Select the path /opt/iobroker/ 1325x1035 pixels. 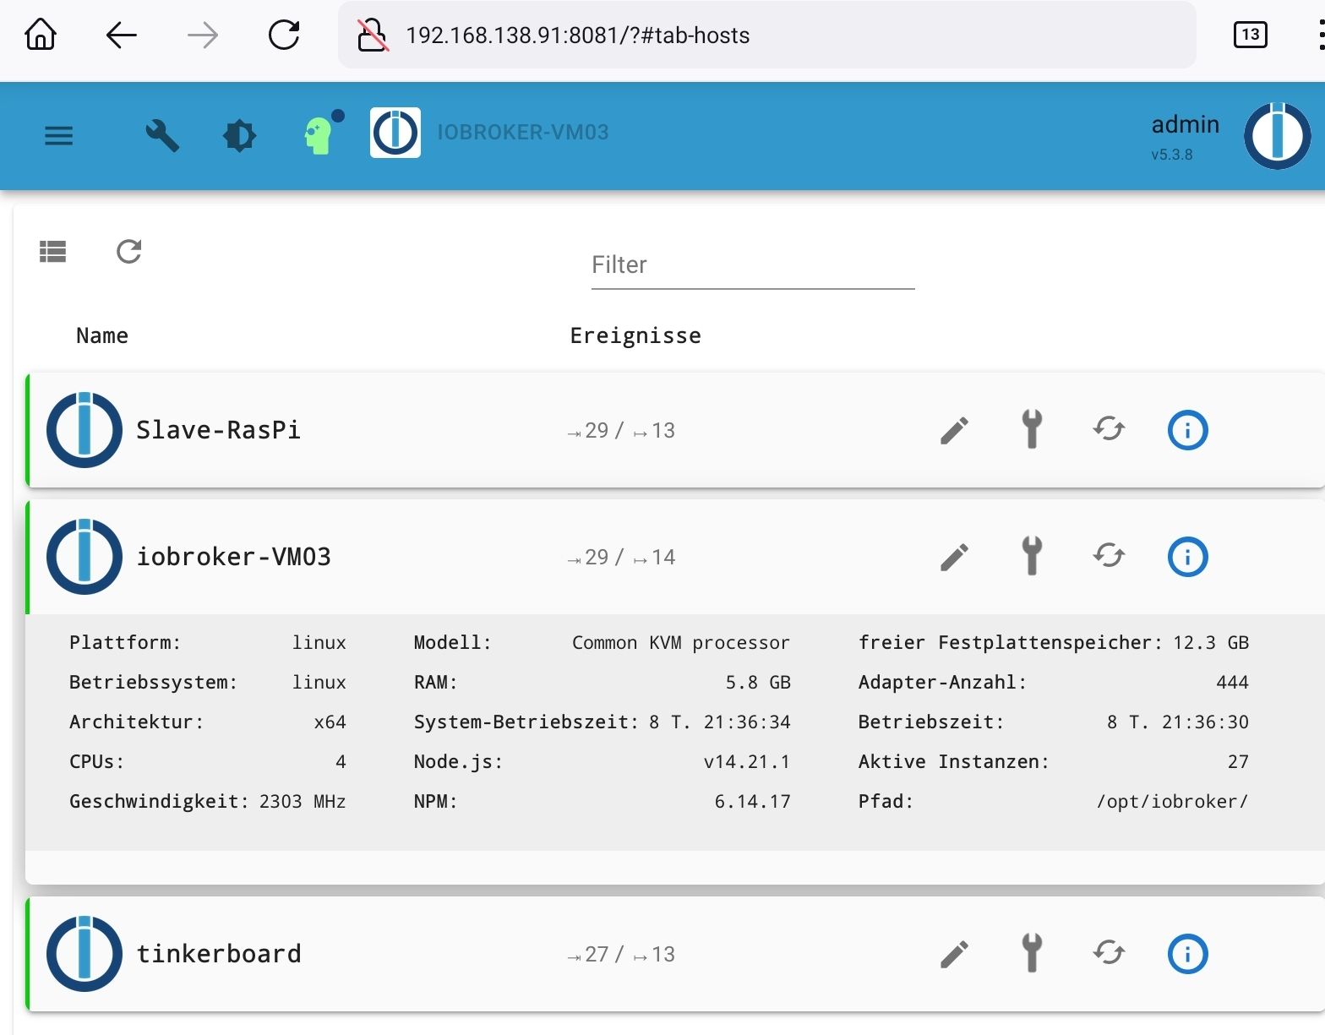point(1172,801)
